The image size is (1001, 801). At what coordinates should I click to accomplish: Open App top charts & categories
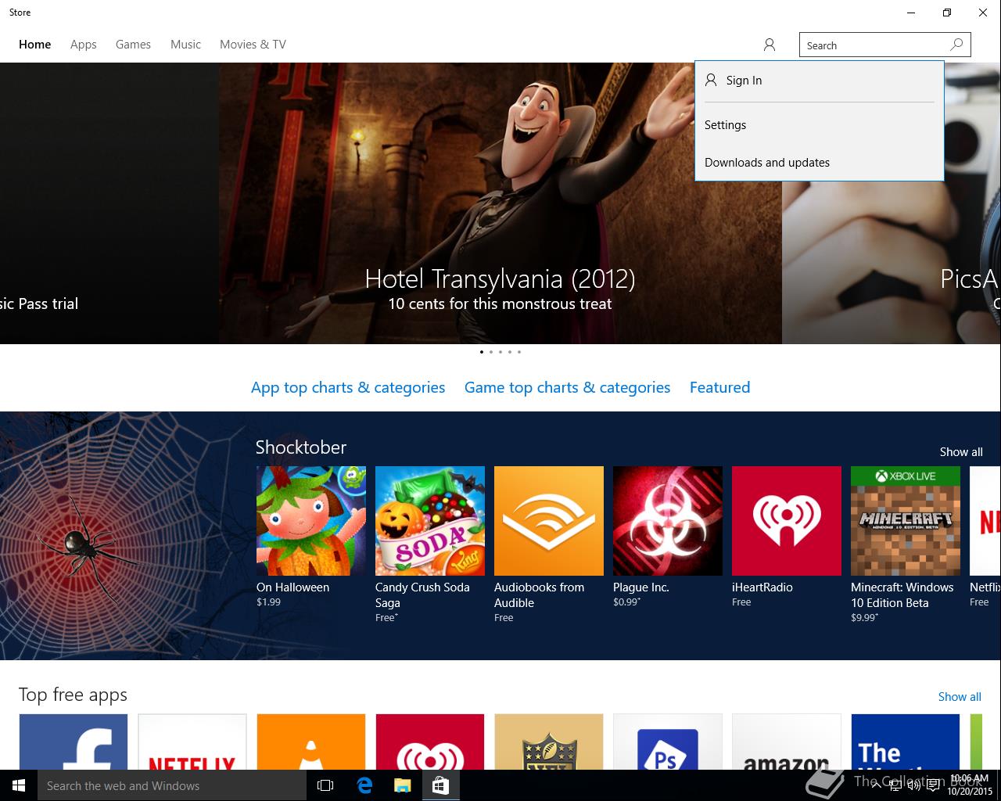[348, 387]
